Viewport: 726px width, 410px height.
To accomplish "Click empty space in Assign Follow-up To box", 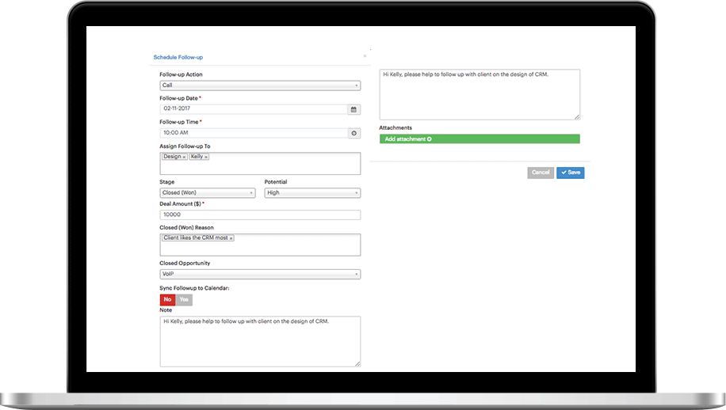I will [285, 166].
